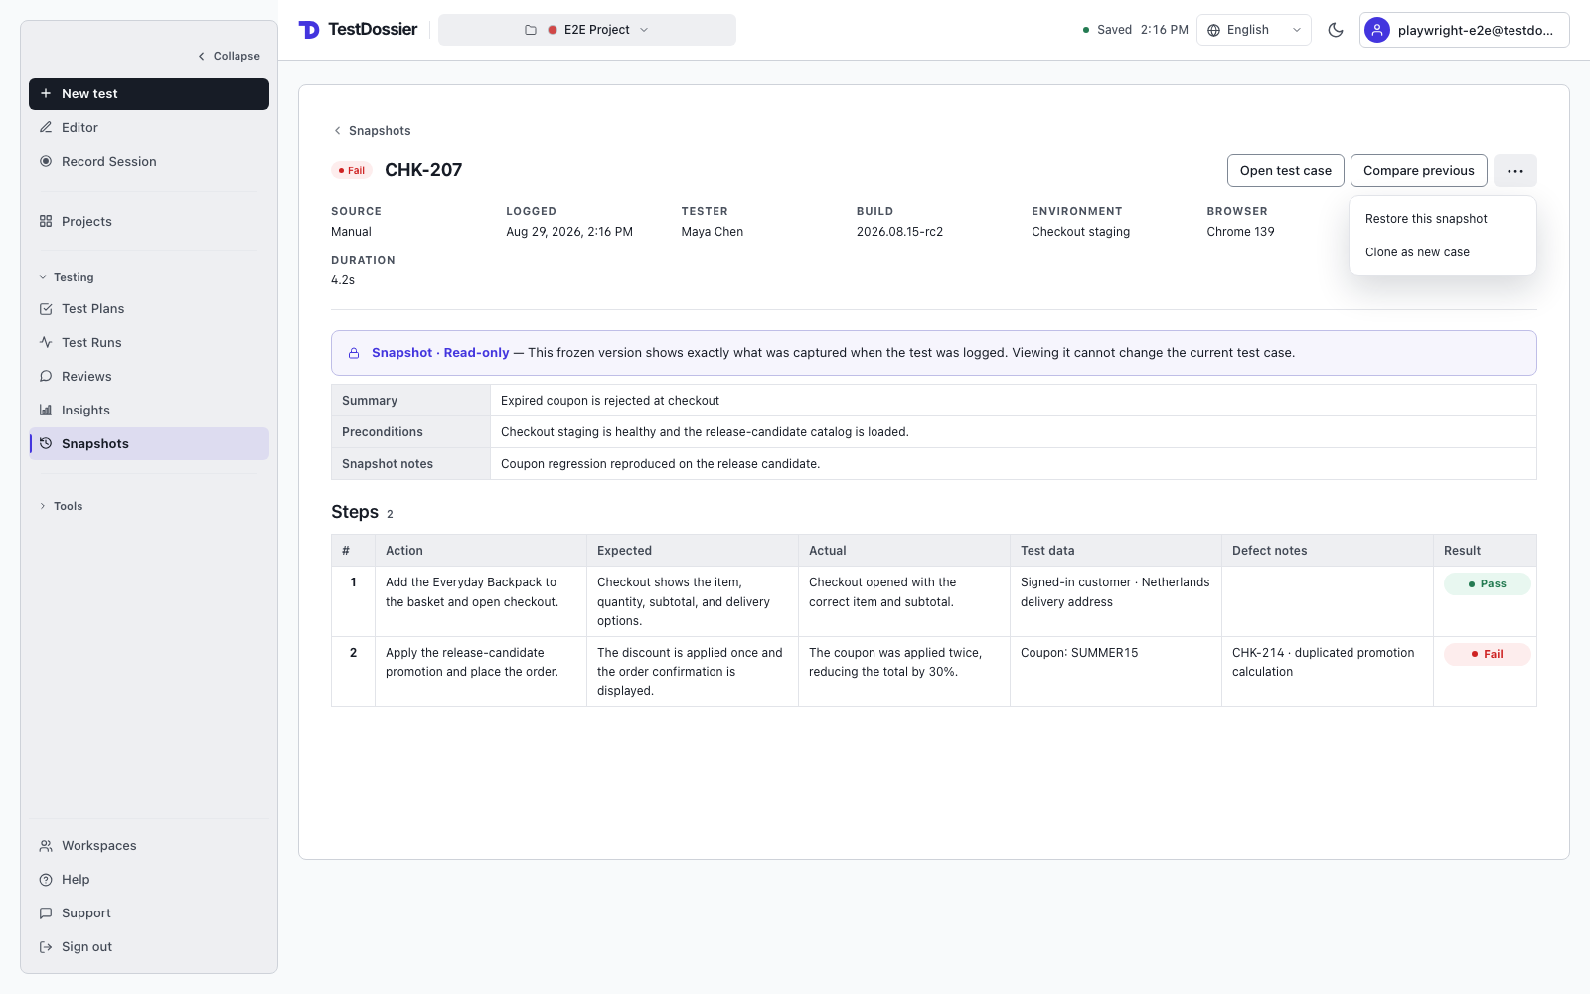The height and width of the screenshot is (994, 1590).
Task: Click the Record Session icon
Action: (46, 161)
